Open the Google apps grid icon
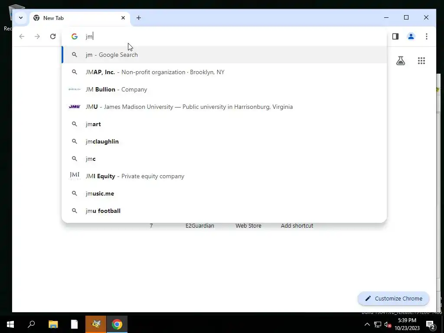Image resolution: width=444 pixels, height=333 pixels. [x=421, y=61]
